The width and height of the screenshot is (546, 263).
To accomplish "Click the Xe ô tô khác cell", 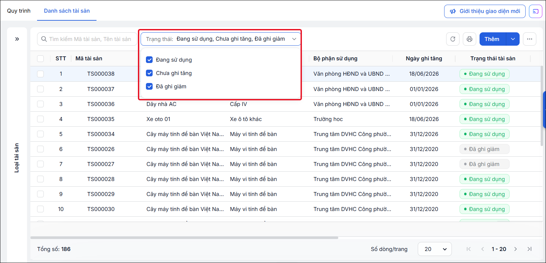I will 246,119.
